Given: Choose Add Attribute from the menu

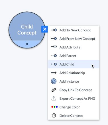Looking at the screenshot, I should [74, 47].
